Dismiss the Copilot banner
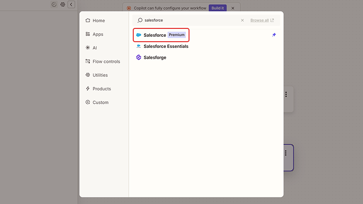Viewport: 363px width, 204px height. pos(233,8)
